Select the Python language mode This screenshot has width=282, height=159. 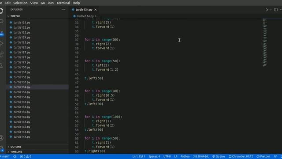[185, 156]
